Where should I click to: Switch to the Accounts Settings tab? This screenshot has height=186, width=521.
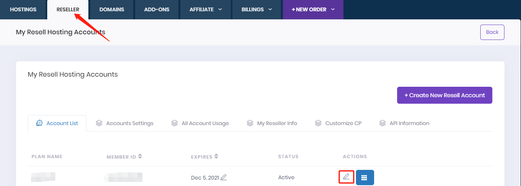pyautogui.click(x=124, y=123)
